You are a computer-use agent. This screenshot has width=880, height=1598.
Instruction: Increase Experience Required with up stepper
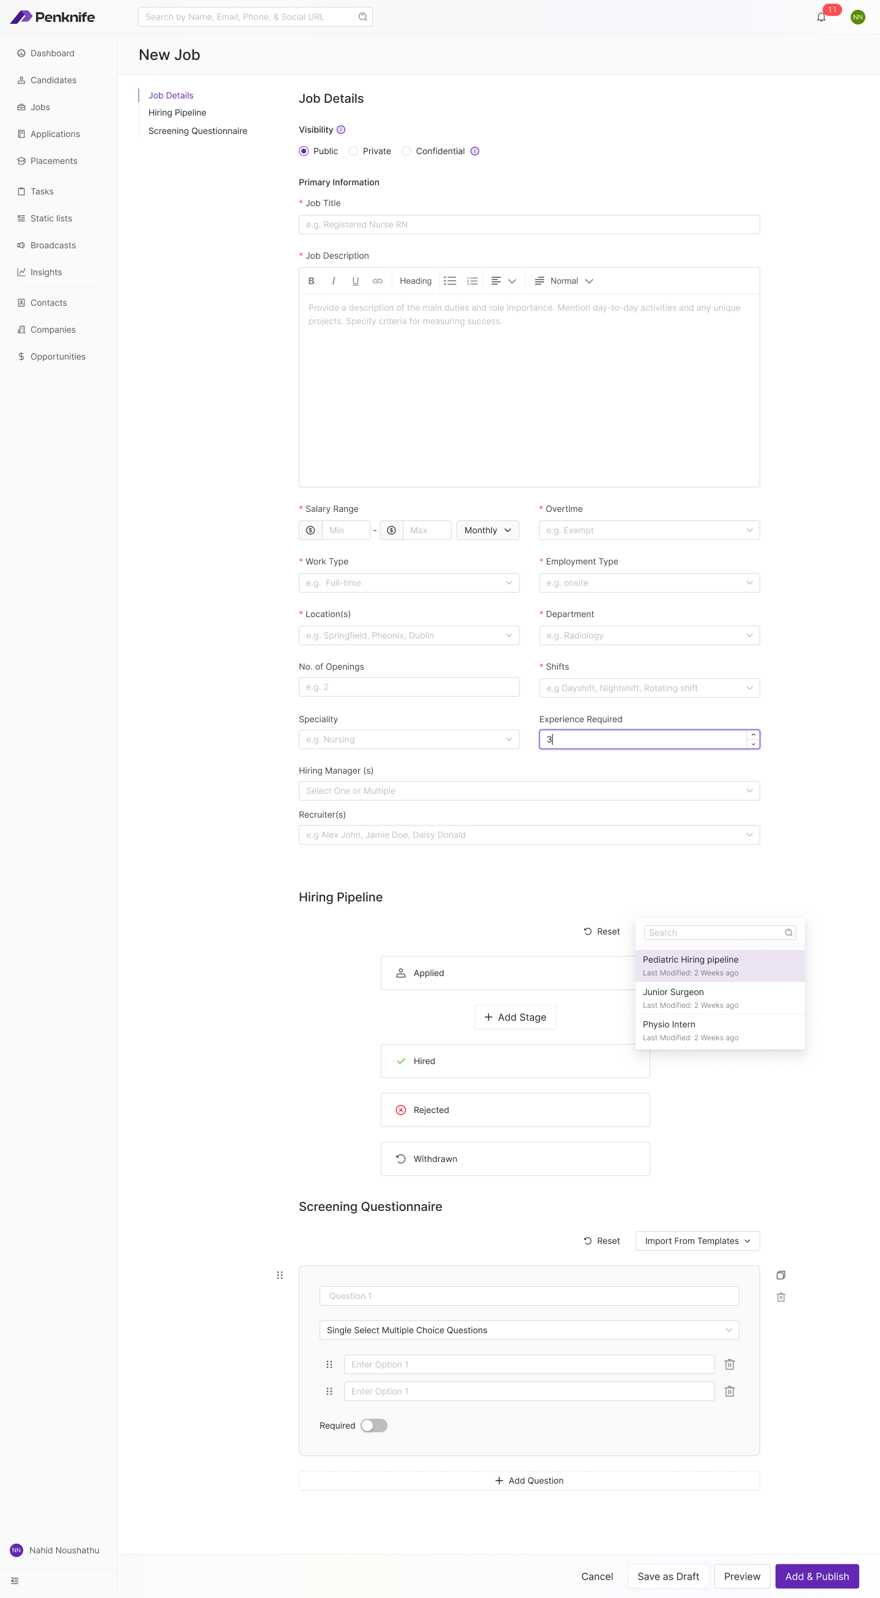coord(754,735)
